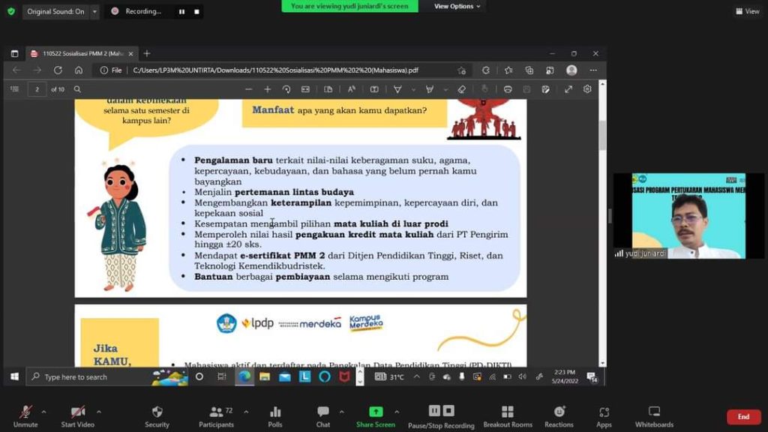Stop the recording in bottom toolbar
Viewport: 768px width, 432px height.
(448, 410)
